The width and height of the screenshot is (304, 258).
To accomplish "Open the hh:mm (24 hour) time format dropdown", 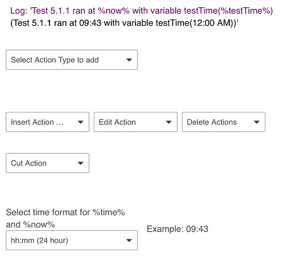I will pyautogui.click(x=72, y=240).
